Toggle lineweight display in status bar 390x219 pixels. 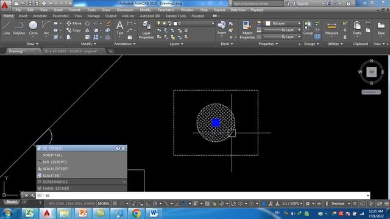(x=196, y=204)
